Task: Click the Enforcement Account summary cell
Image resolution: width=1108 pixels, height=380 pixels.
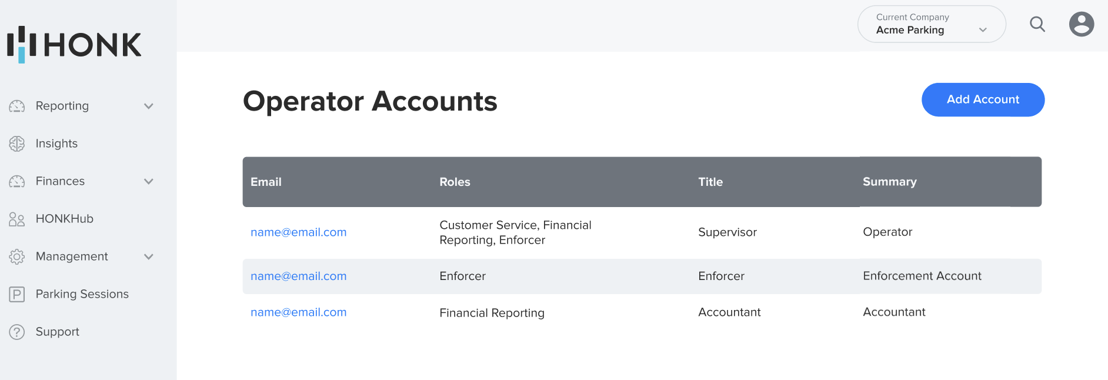Action: click(922, 276)
